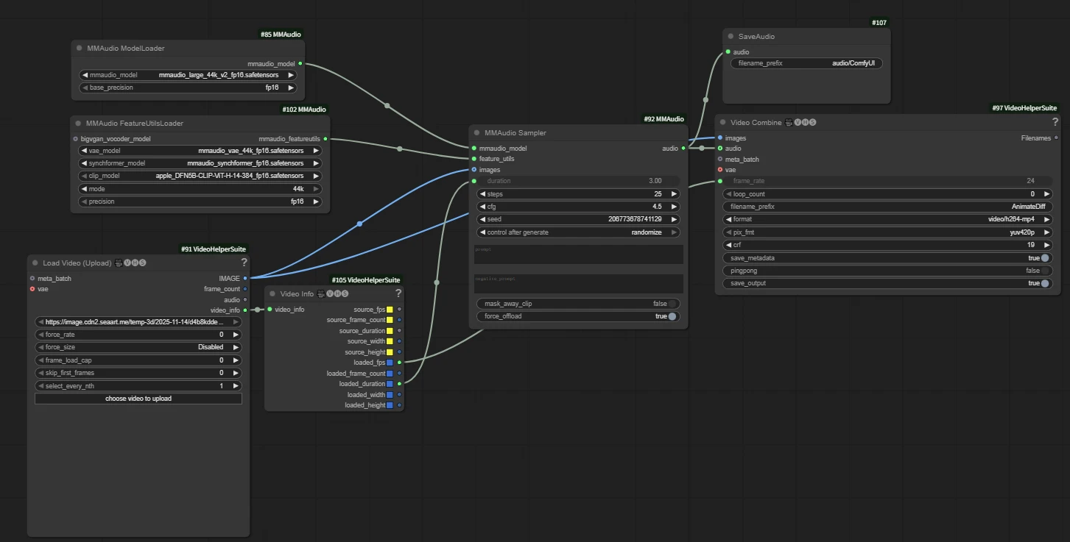Click the help question mark on Video Combine node
Viewport: 1070px width, 542px height.
coord(1055,122)
